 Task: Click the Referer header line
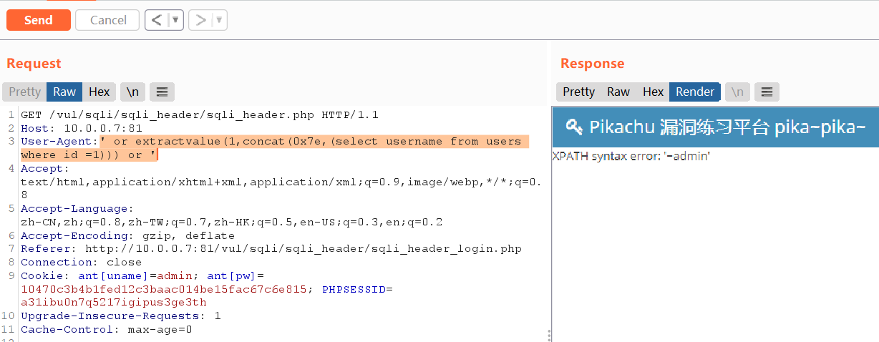click(x=271, y=249)
